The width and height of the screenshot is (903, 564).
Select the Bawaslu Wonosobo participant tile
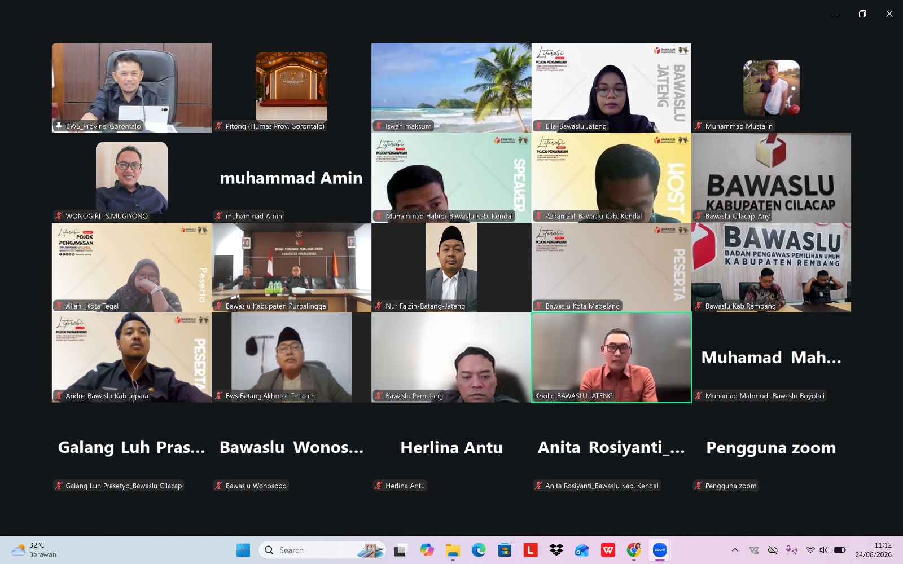point(291,447)
